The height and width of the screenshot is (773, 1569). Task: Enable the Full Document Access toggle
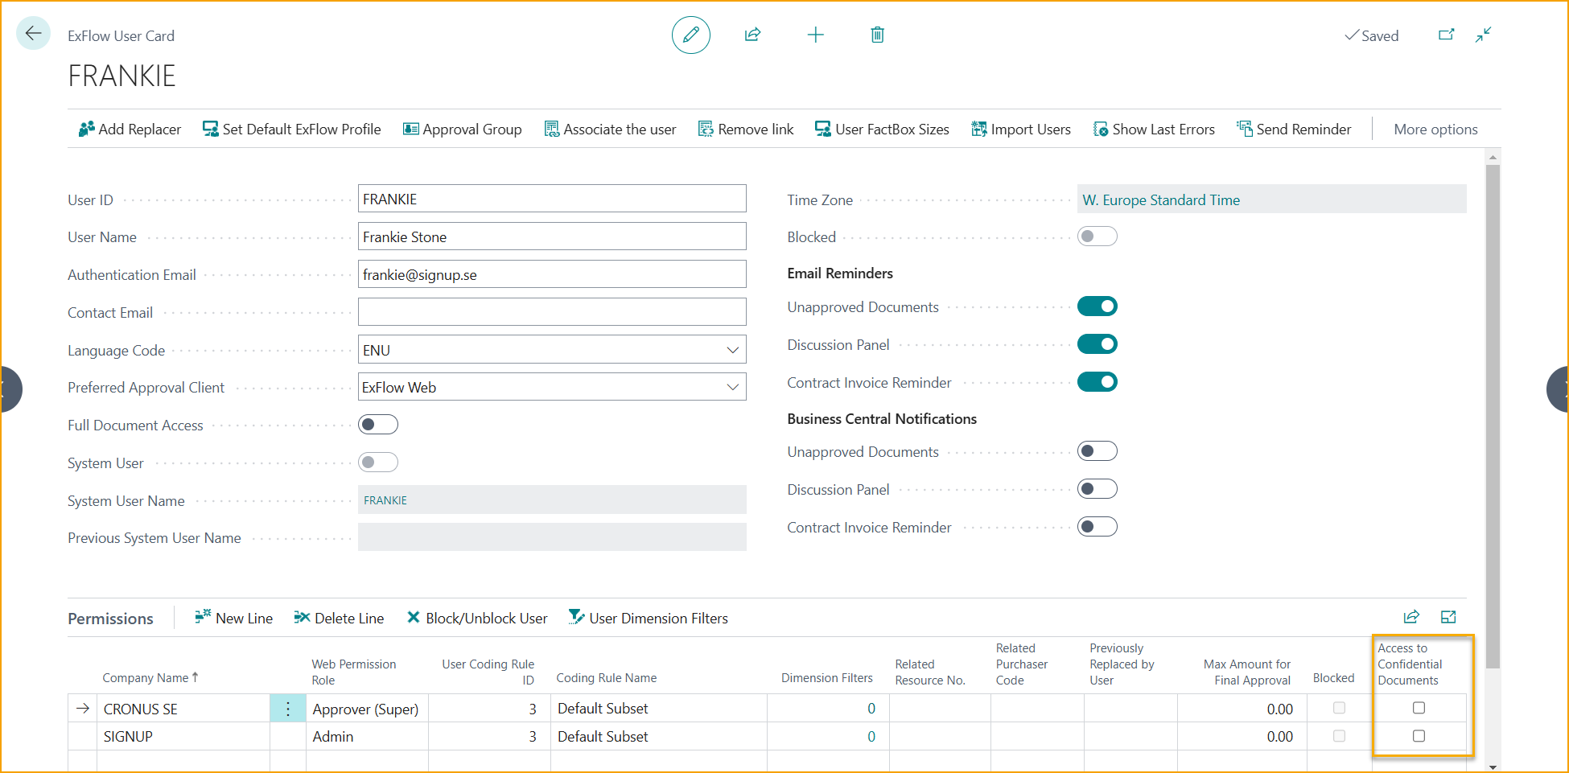click(377, 425)
